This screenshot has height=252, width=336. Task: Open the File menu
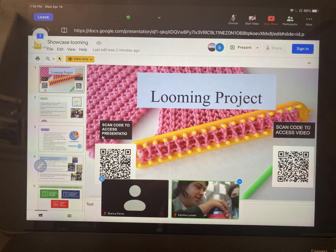50,49
